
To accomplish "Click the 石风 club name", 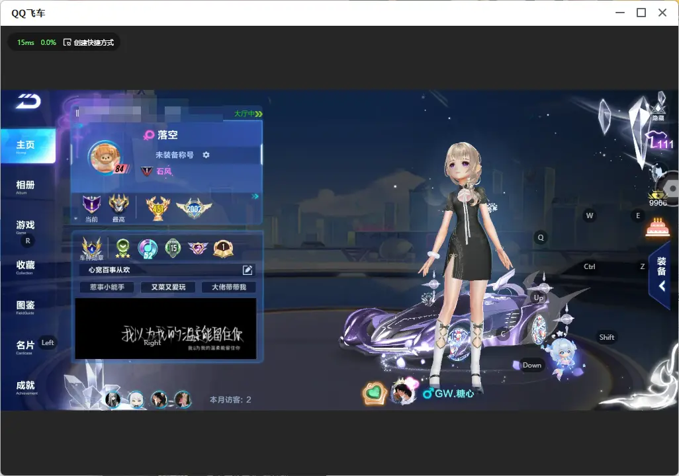I will (164, 171).
